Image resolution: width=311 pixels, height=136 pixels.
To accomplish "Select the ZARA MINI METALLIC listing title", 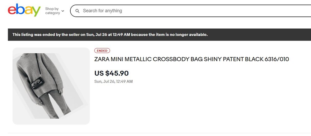I will (192, 59).
